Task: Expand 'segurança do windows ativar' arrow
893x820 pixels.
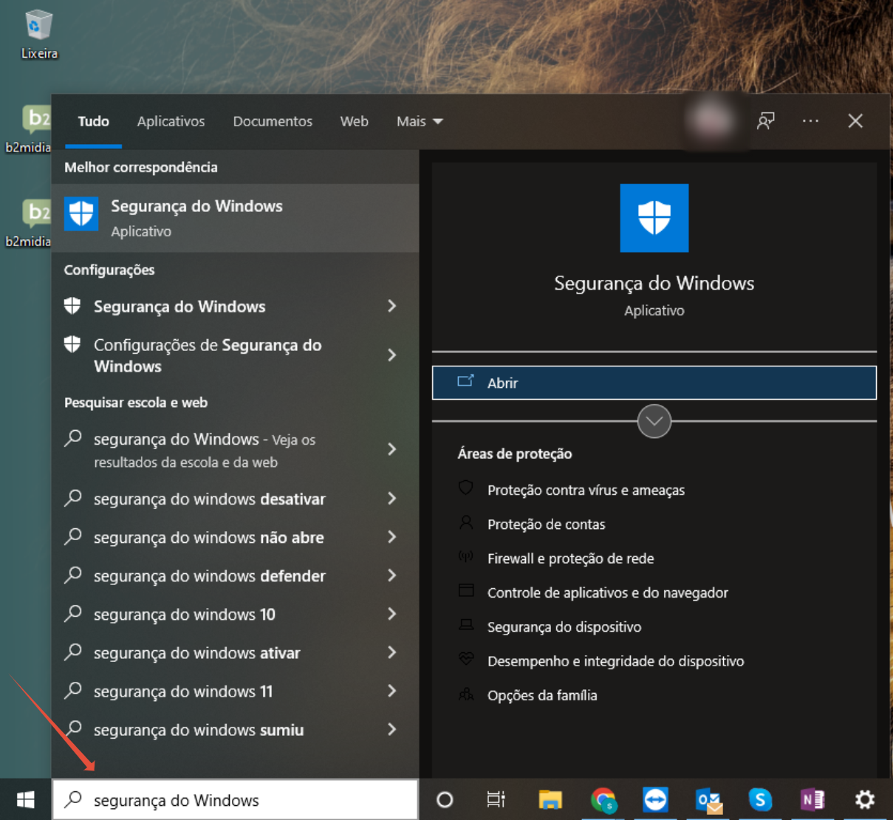Action: pyautogui.click(x=392, y=652)
